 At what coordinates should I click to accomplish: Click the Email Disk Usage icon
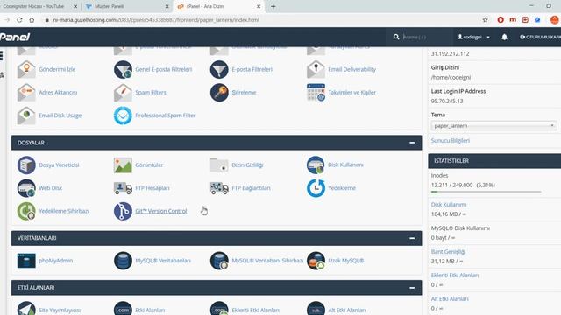[x=26, y=115]
